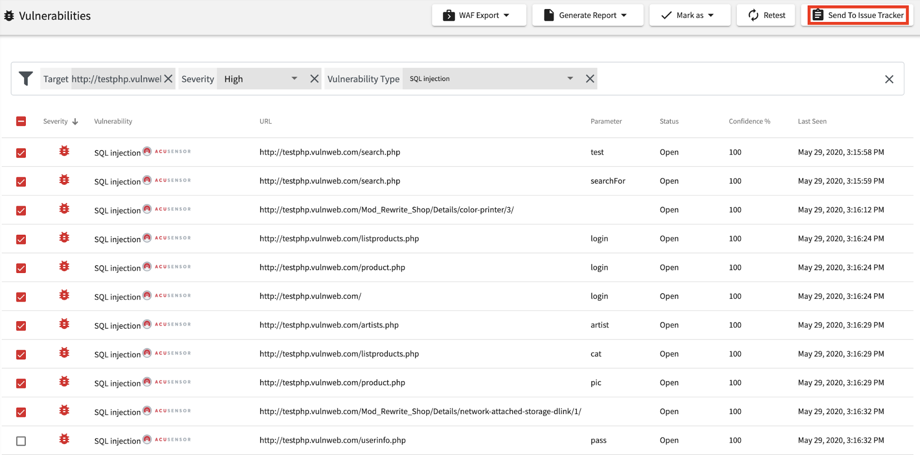
Task: Click the severity bug icon for search.php test row
Action: point(64,151)
